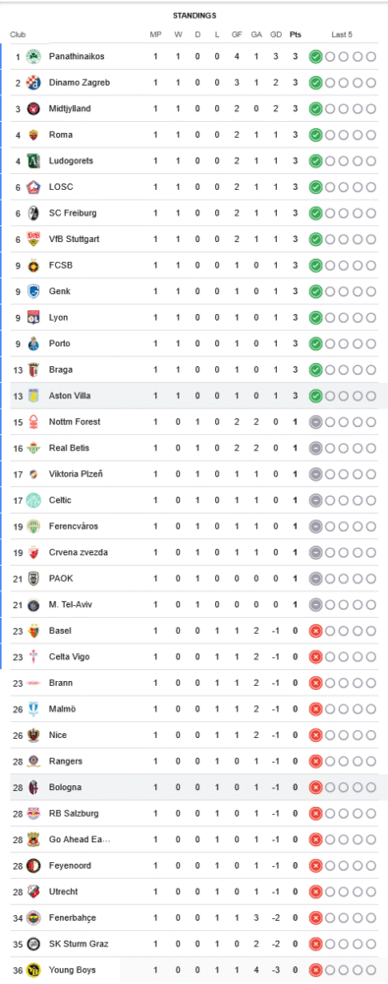Click the Celtic club crest
388x984 pixels.
(33, 500)
